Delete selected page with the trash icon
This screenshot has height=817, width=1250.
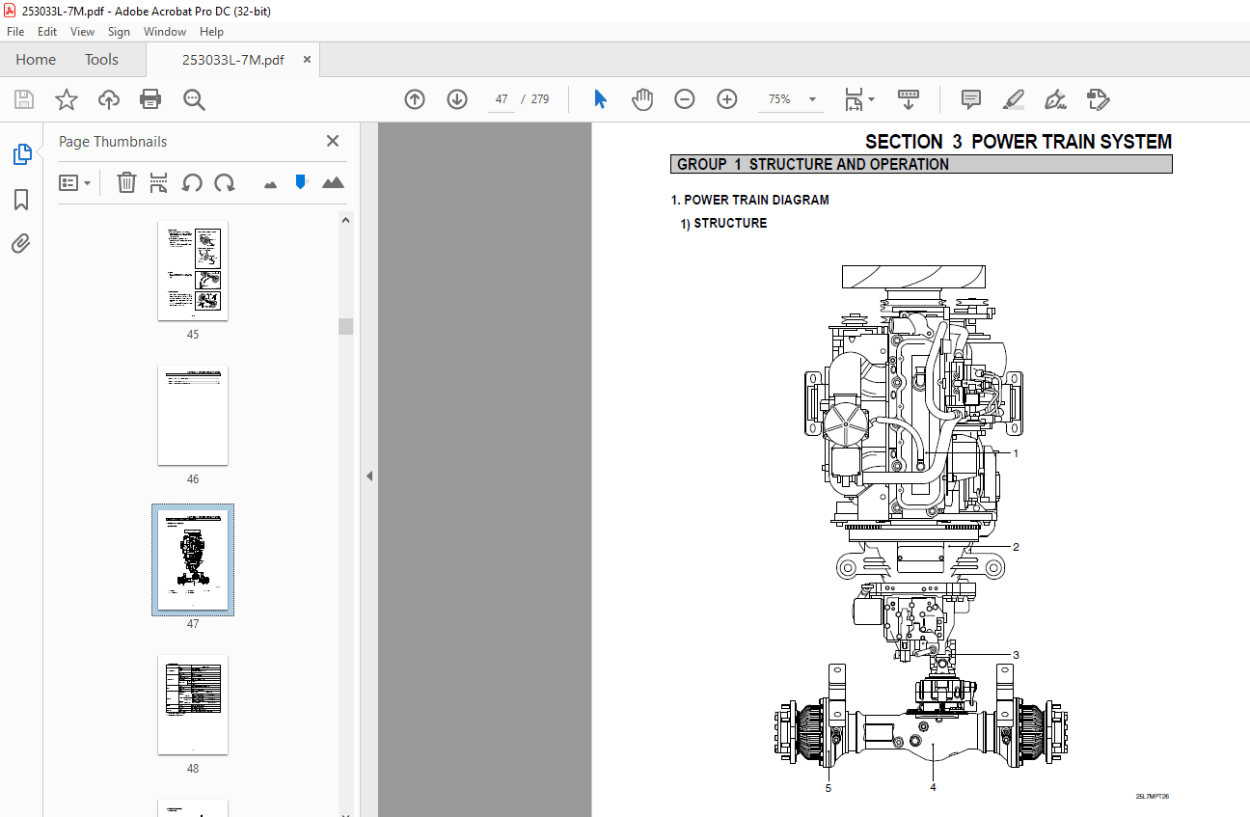point(126,182)
